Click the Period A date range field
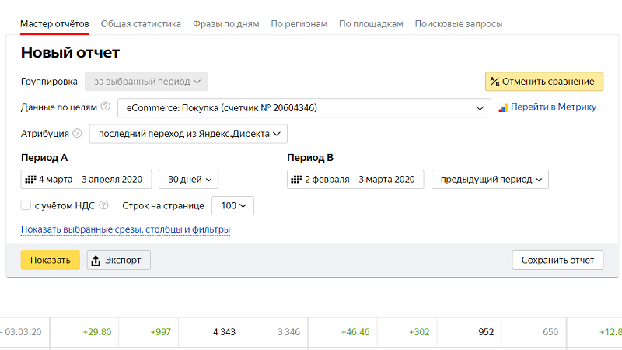 coord(86,180)
